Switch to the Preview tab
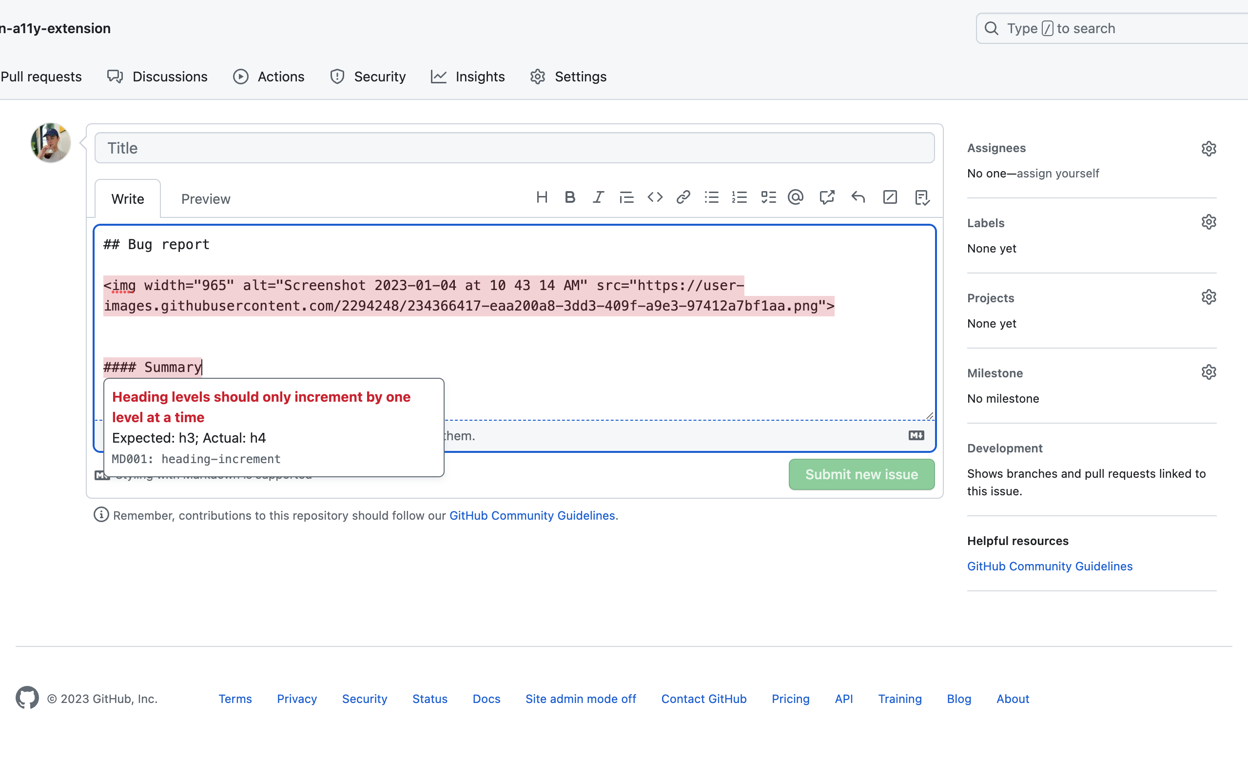 pos(205,199)
